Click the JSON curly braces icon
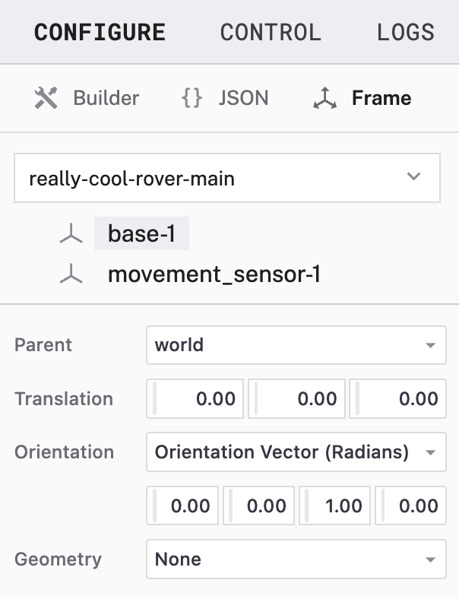459x599 pixels. click(192, 99)
